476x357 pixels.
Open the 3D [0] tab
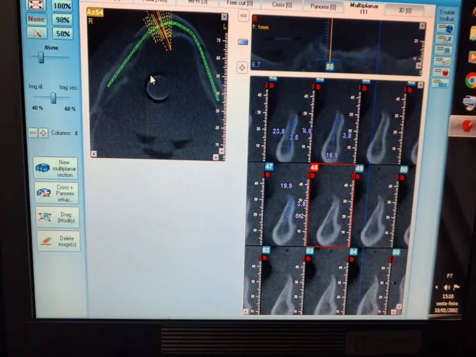point(405,10)
